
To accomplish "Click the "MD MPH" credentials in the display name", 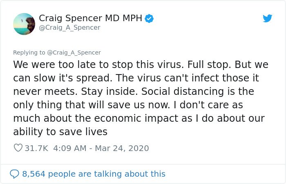I will (123, 18).
